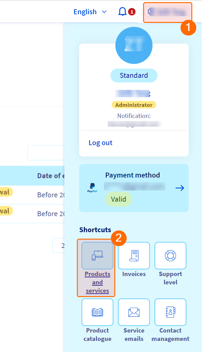202x352 pixels.
Task: Open the English language dropdown
Action: point(90,12)
